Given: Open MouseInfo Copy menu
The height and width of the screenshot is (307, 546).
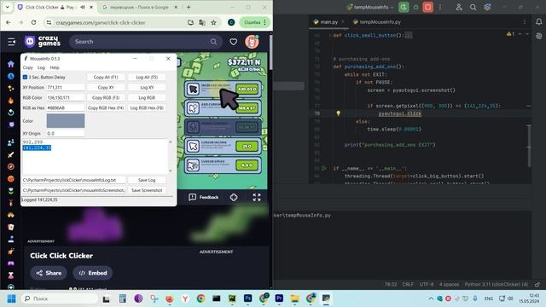Looking at the screenshot, I should 28,67.
